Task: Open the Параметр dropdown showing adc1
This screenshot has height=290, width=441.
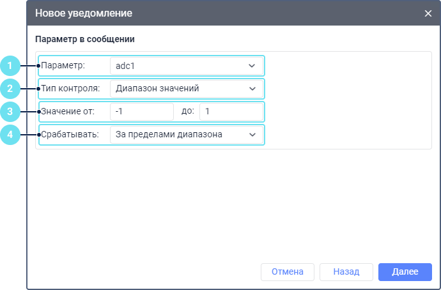Action: tap(185, 66)
